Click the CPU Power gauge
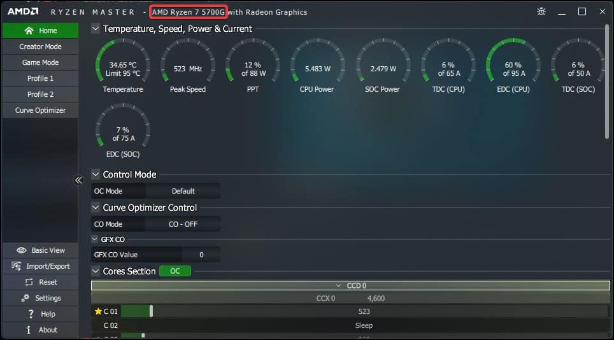 [x=318, y=66]
